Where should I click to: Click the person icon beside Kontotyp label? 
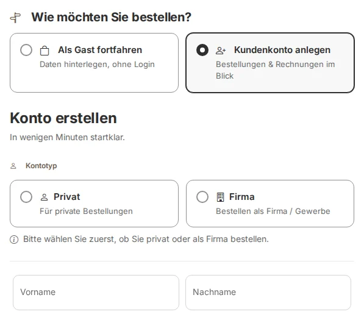tap(13, 166)
